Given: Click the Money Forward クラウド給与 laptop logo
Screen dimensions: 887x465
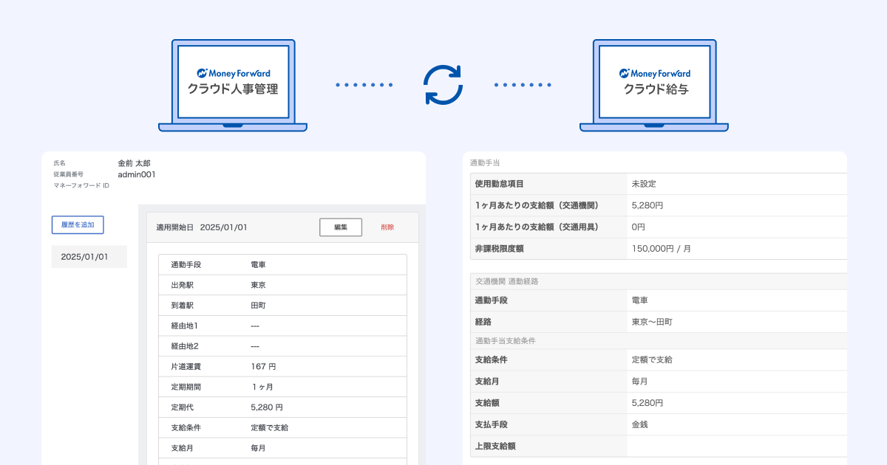Looking at the screenshot, I should click(x=654, y=82).
